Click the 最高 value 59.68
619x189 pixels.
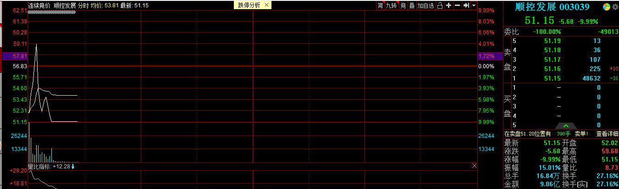tap(610, 151)
